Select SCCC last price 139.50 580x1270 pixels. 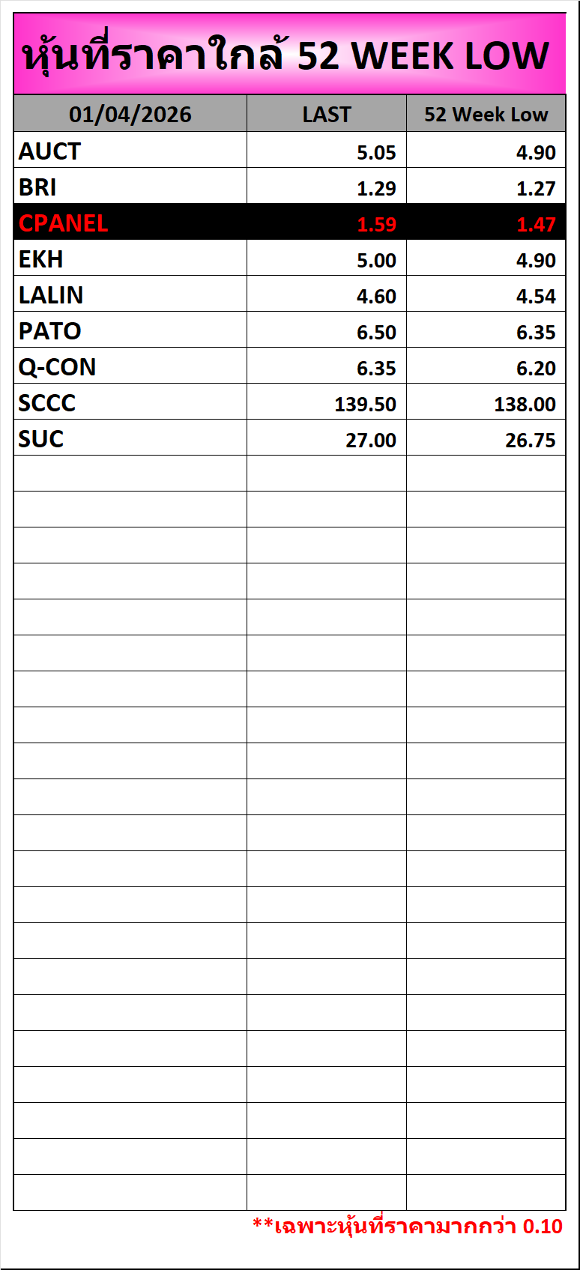point(365,404)
